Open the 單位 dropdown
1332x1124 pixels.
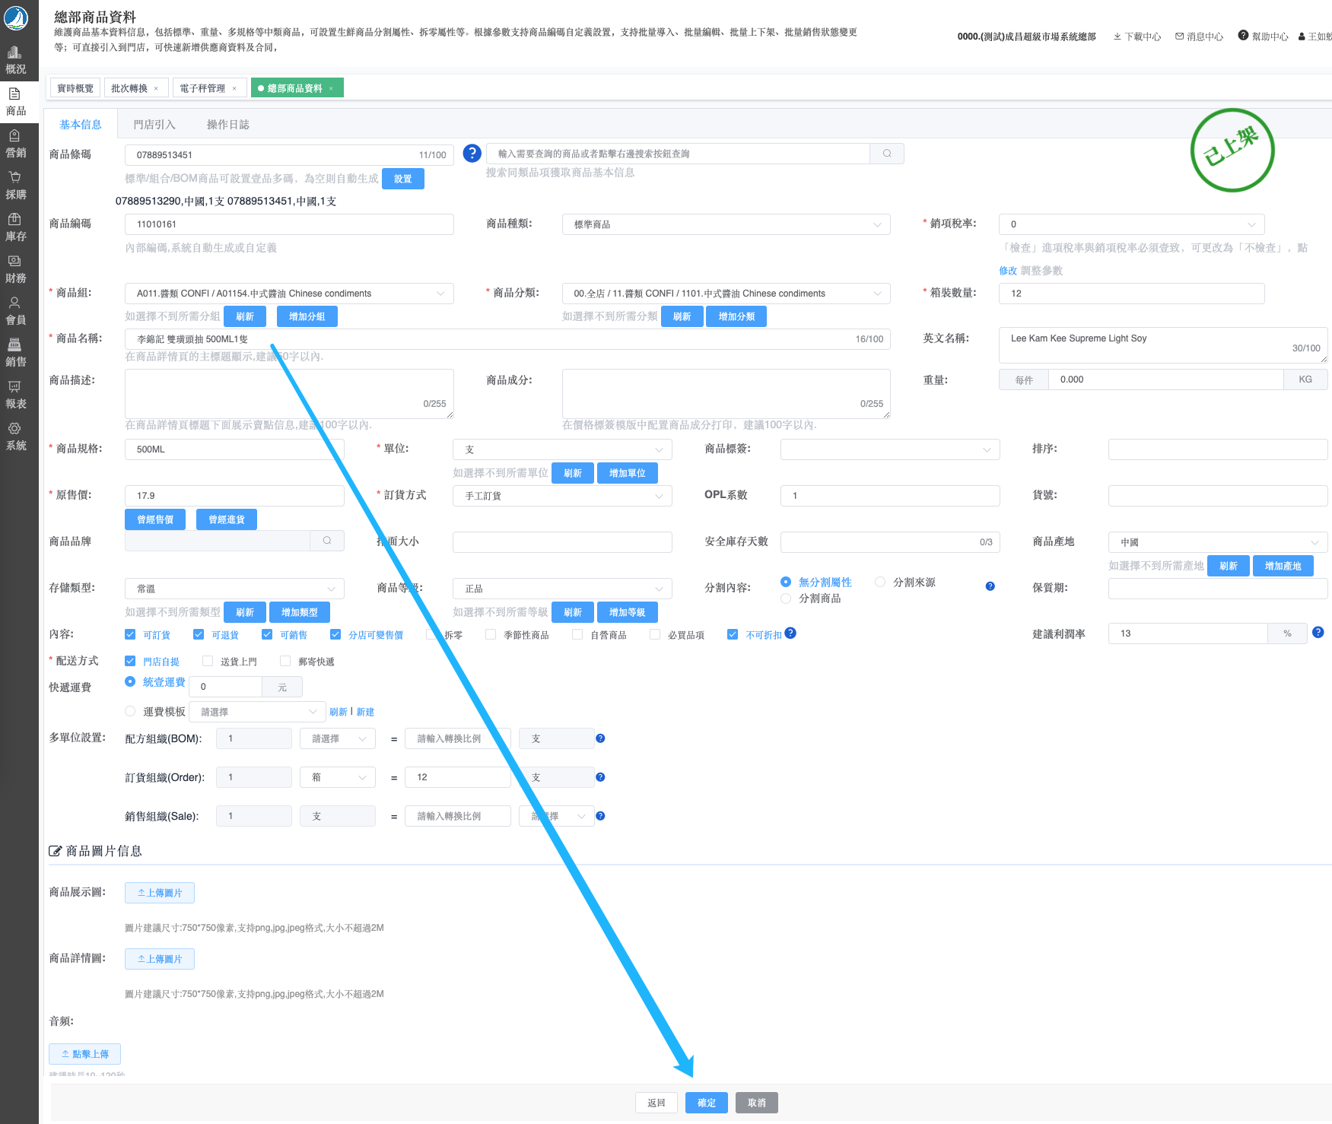[x=563, y=449]
